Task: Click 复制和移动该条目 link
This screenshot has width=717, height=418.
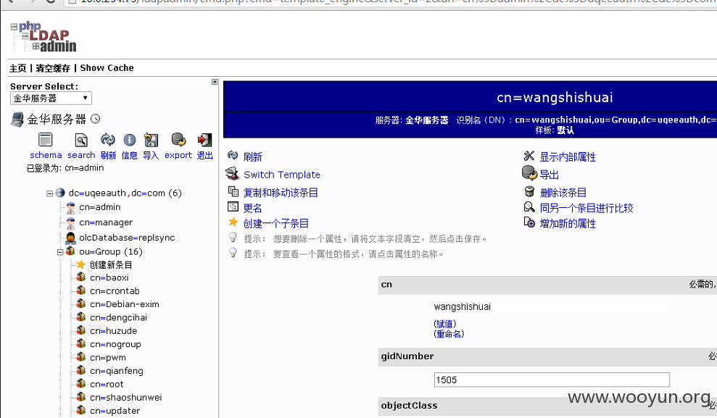Action: coord(281,193)
